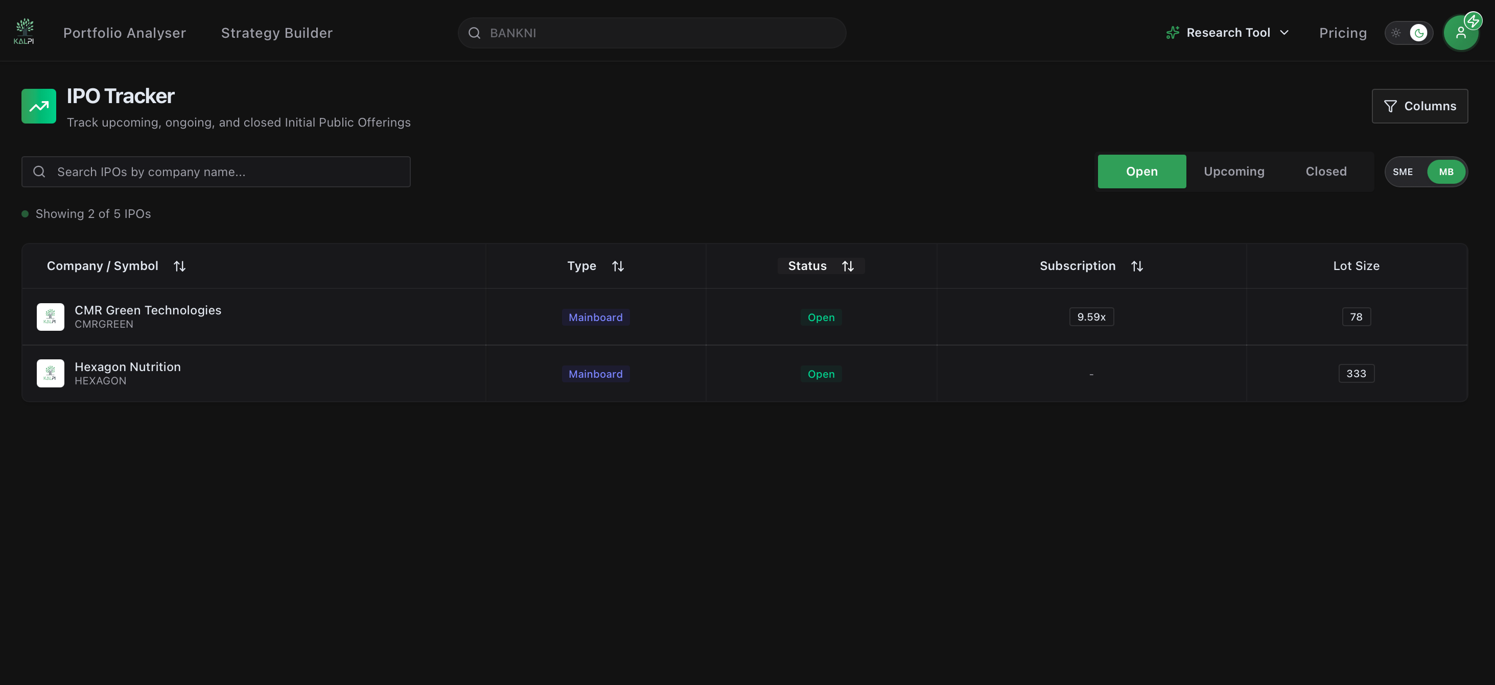The width and height of the screenshot is (1495, 685).
Task: Click the green IPO Tracker trend icon
Action: pyautogui.click(x=39, y=106)
